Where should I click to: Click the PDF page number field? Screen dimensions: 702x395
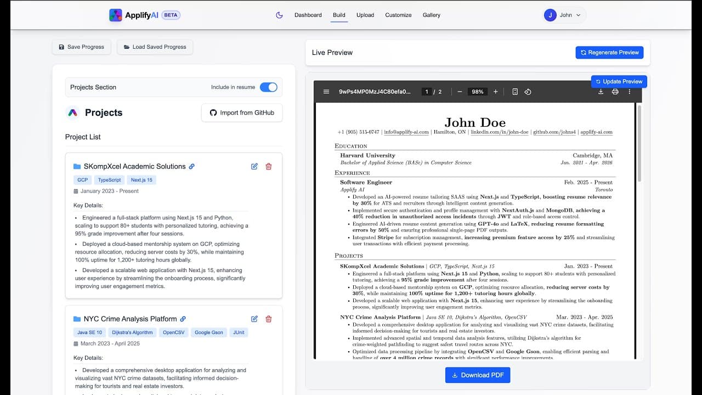(426, 92)
